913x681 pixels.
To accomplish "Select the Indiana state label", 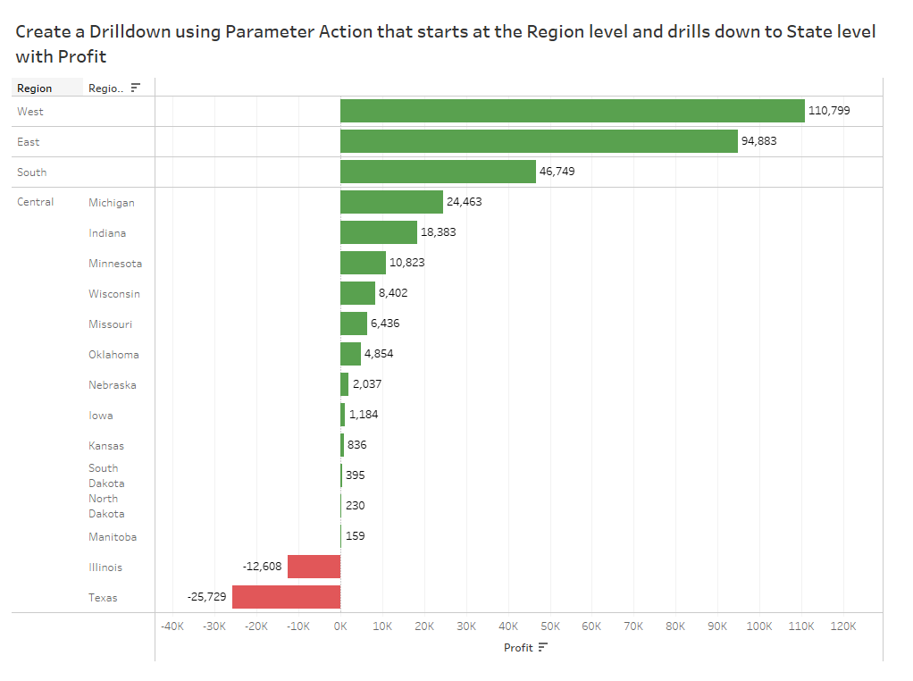I will click(x=107, y=233).
